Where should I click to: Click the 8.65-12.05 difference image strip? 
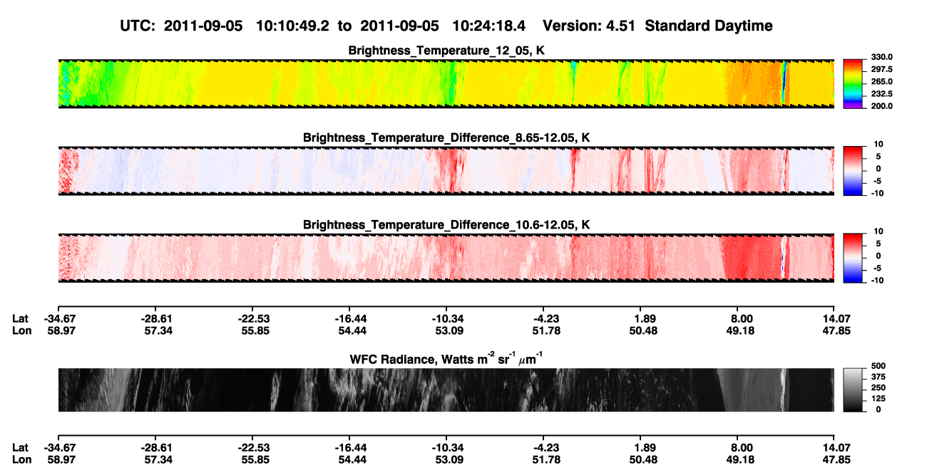(446, 171)
